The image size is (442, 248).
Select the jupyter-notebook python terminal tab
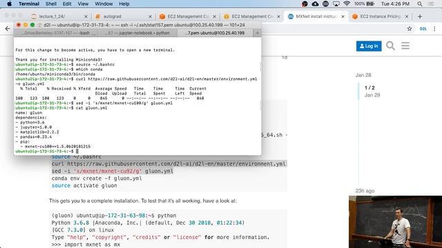click(x=137, y=33)
